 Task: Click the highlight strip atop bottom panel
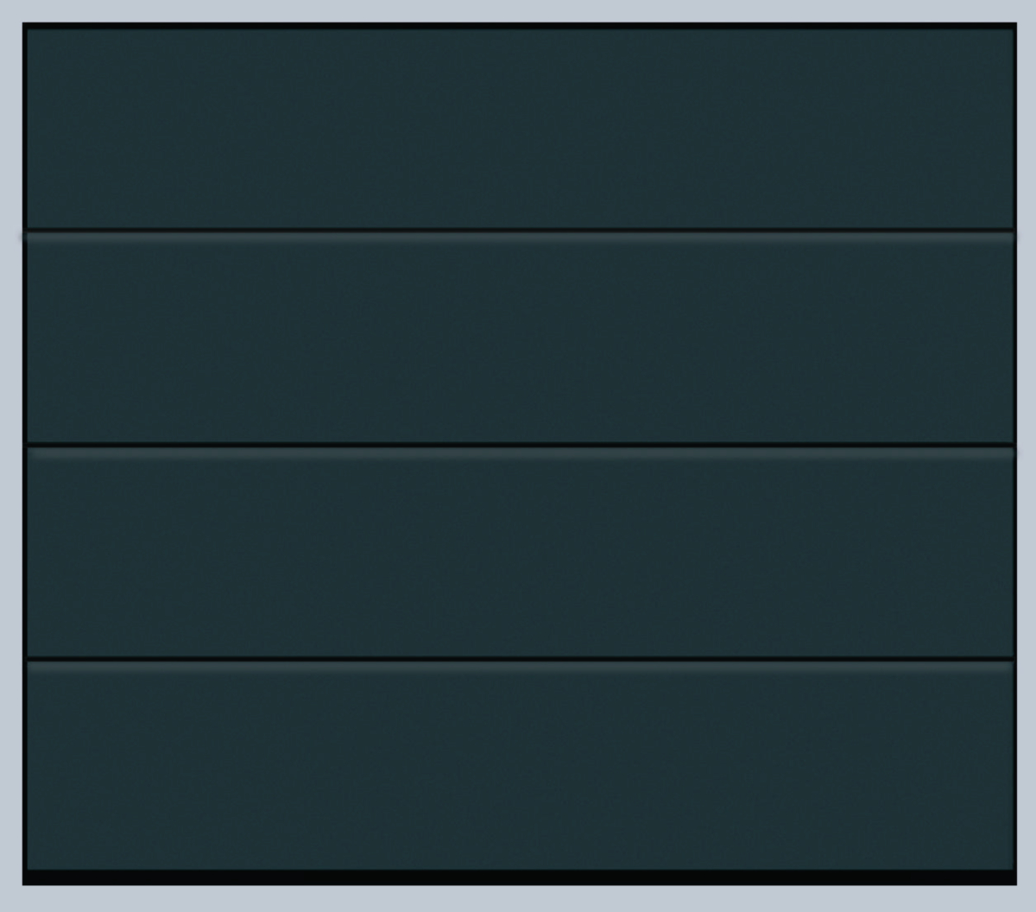520,667
